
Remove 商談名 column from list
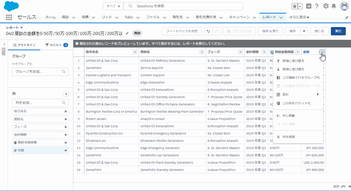[66, 119]
